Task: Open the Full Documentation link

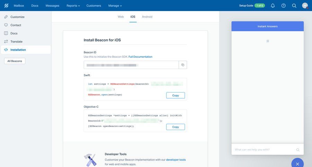Action: (x=140, y=57)
